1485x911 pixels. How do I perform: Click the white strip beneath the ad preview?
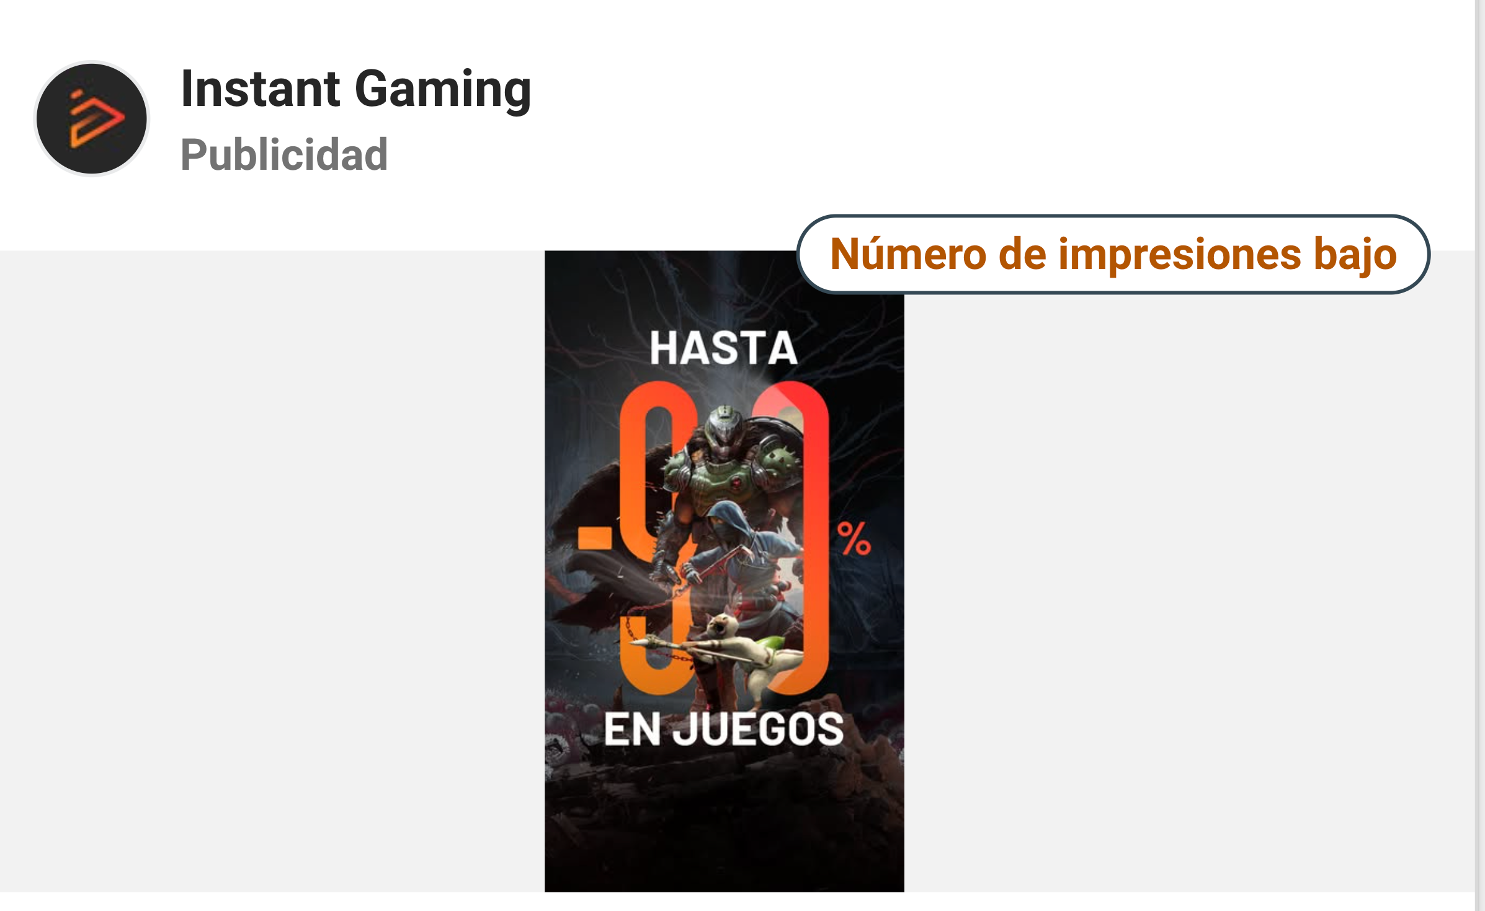pyautogui.click(x=737, y=902)
